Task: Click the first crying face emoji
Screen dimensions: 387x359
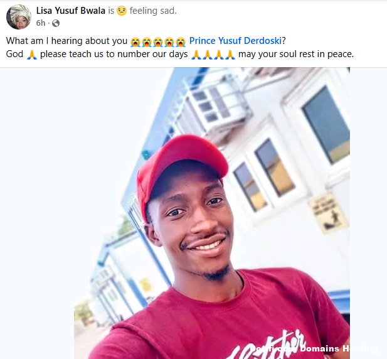Action: (x=135, y=41)
